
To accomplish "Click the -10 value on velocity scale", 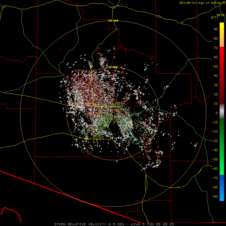I will tap(215, 122).
